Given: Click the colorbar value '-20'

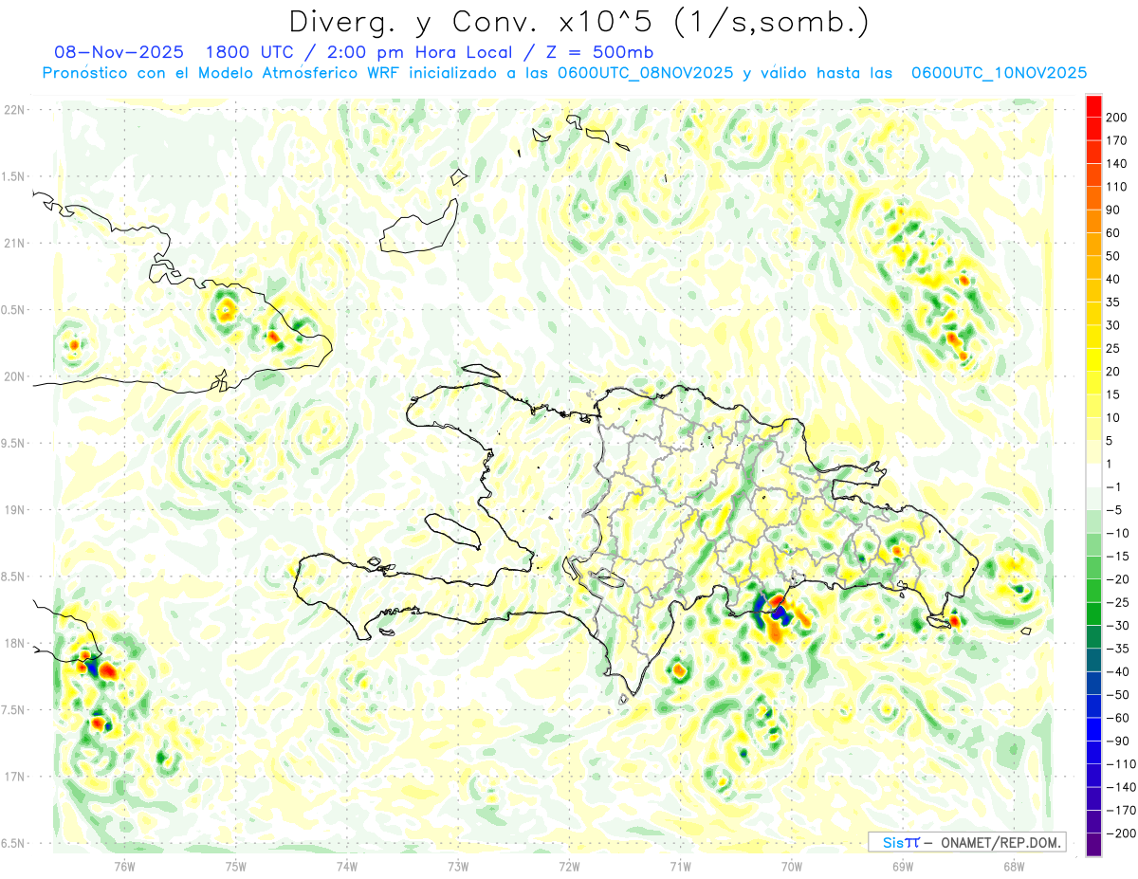Looking at the screenshot, I should (1116, 579).
